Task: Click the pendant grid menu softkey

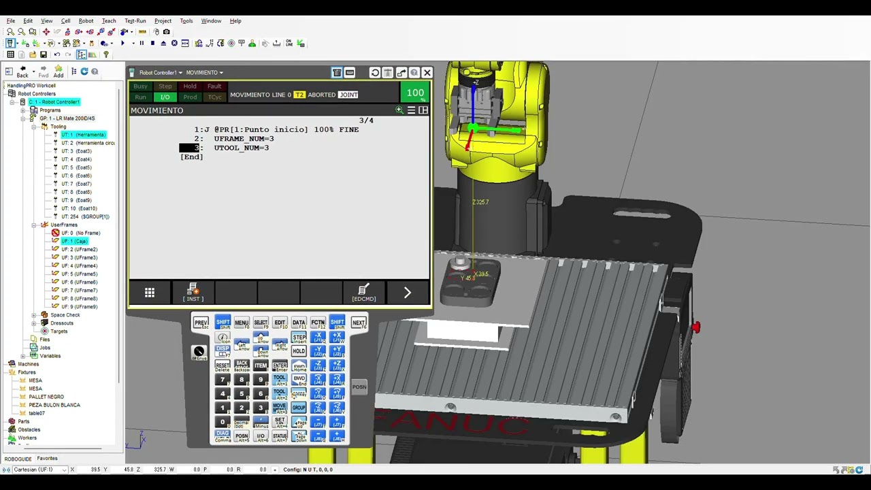Action: (x=150, y=293)
